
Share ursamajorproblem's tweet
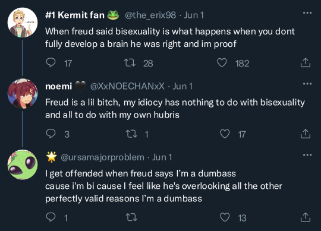(306, 217)
